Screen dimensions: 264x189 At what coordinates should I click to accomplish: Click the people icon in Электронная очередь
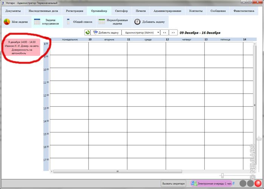click(x=194, y=183)
